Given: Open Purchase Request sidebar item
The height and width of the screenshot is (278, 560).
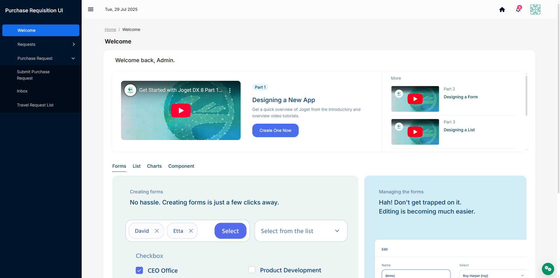Looking at the screenshot, I should tap(41, 58).
